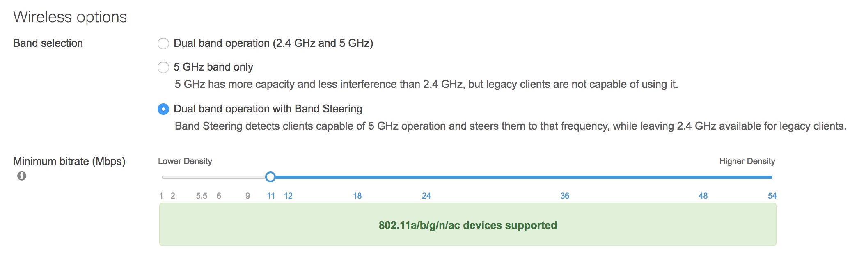Click the minimum bitrate slider handle
This screenshot has width=866, height=256.
click(x=270, y=177)
